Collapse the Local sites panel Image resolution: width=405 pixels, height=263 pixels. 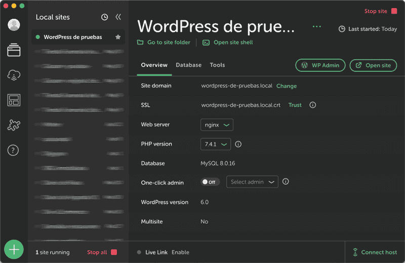(118, 17)
